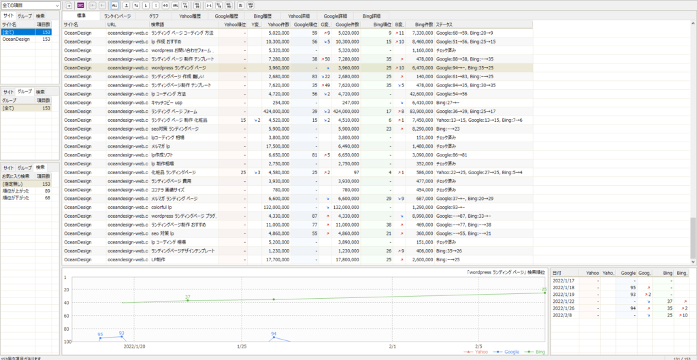Click the URL toolbar icon

pyautogui.click(x=175, y=5)
